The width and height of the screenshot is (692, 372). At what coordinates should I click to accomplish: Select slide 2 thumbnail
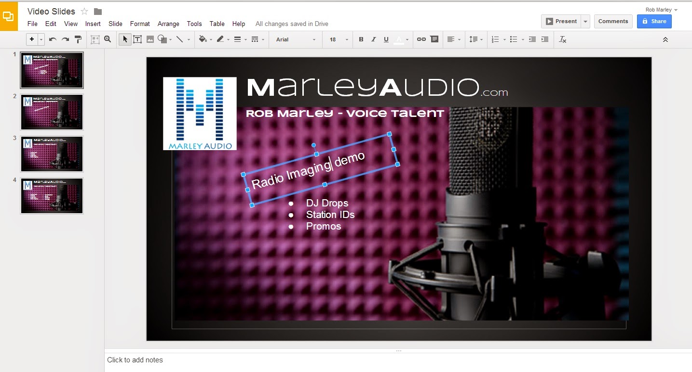[52, 112]
